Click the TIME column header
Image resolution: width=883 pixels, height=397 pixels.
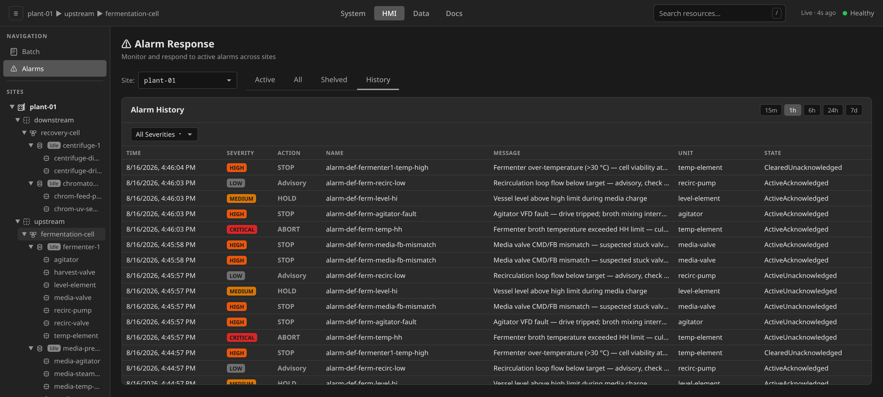(133, 153)
